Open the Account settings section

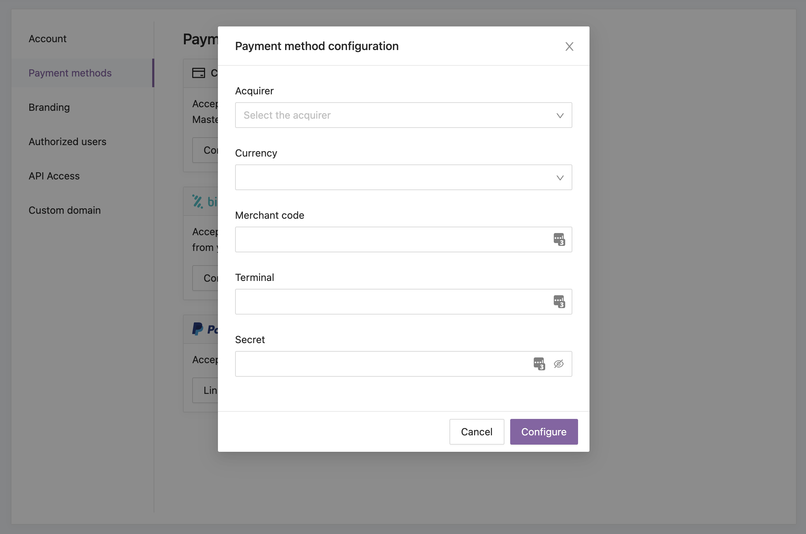coord(48,39)
